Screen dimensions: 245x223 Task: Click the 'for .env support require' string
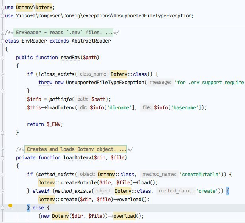tap(209, 82)
